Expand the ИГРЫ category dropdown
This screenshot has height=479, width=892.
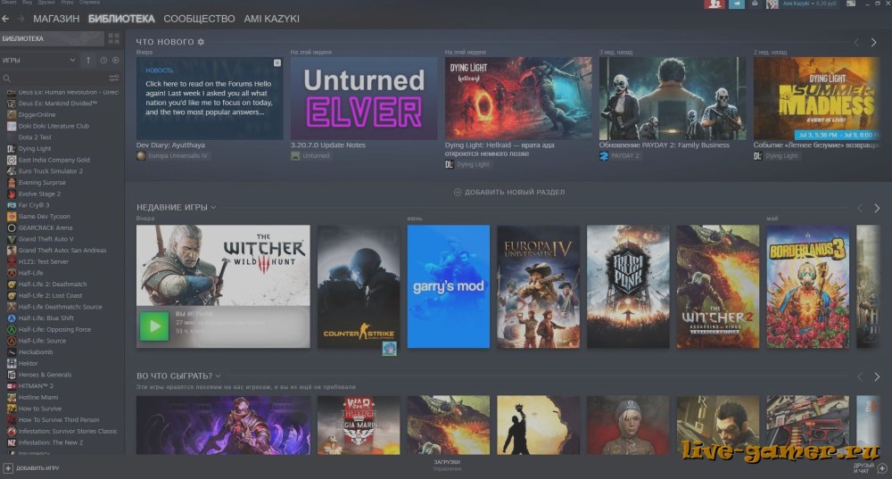71,61
